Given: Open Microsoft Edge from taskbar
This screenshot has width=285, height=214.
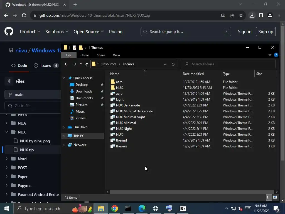Looking at the screenshot, I should pos(142,208).
